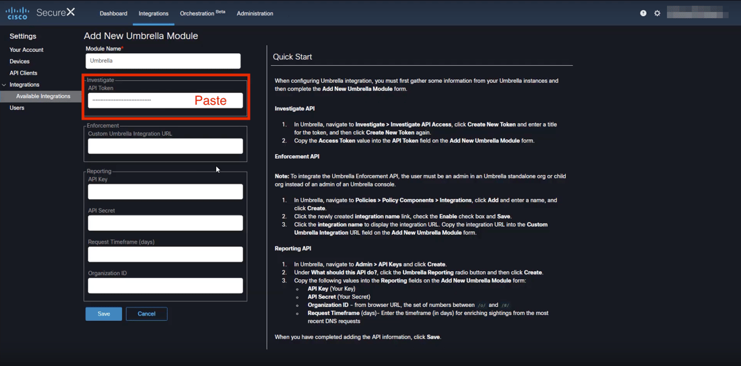Click the Request Timeframe (days) field
The image size is (741, 366).
pyautogui.click(x=166, y=254)
